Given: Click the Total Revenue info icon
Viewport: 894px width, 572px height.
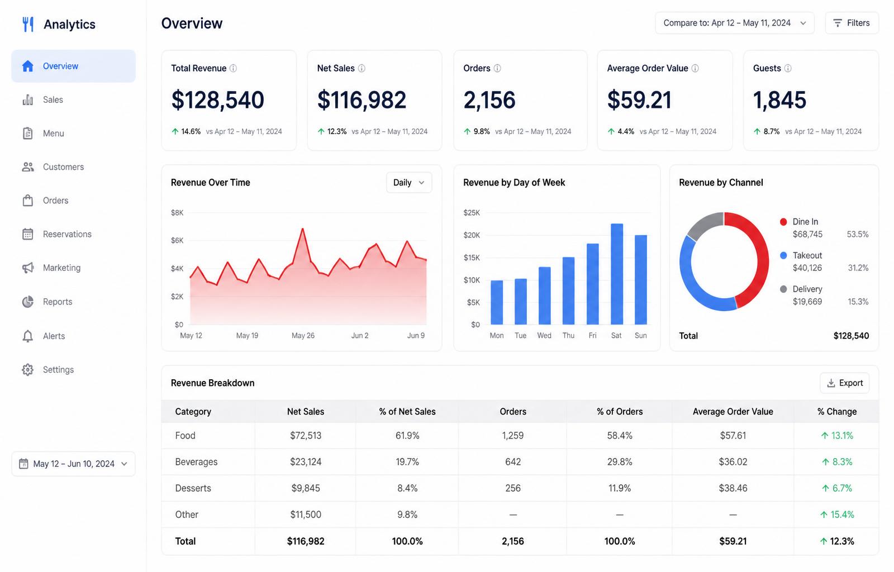Looking at the screenshot, I should (233, 68).
